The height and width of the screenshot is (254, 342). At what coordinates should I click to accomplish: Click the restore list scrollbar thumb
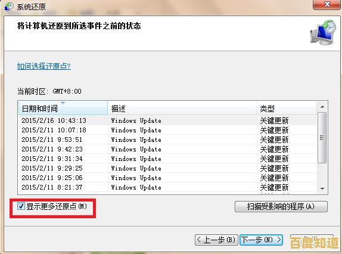pyautogui.click(x=322, y=138)
